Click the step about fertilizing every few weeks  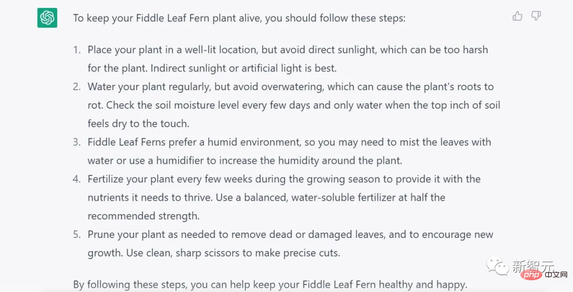tap(284, 179)
